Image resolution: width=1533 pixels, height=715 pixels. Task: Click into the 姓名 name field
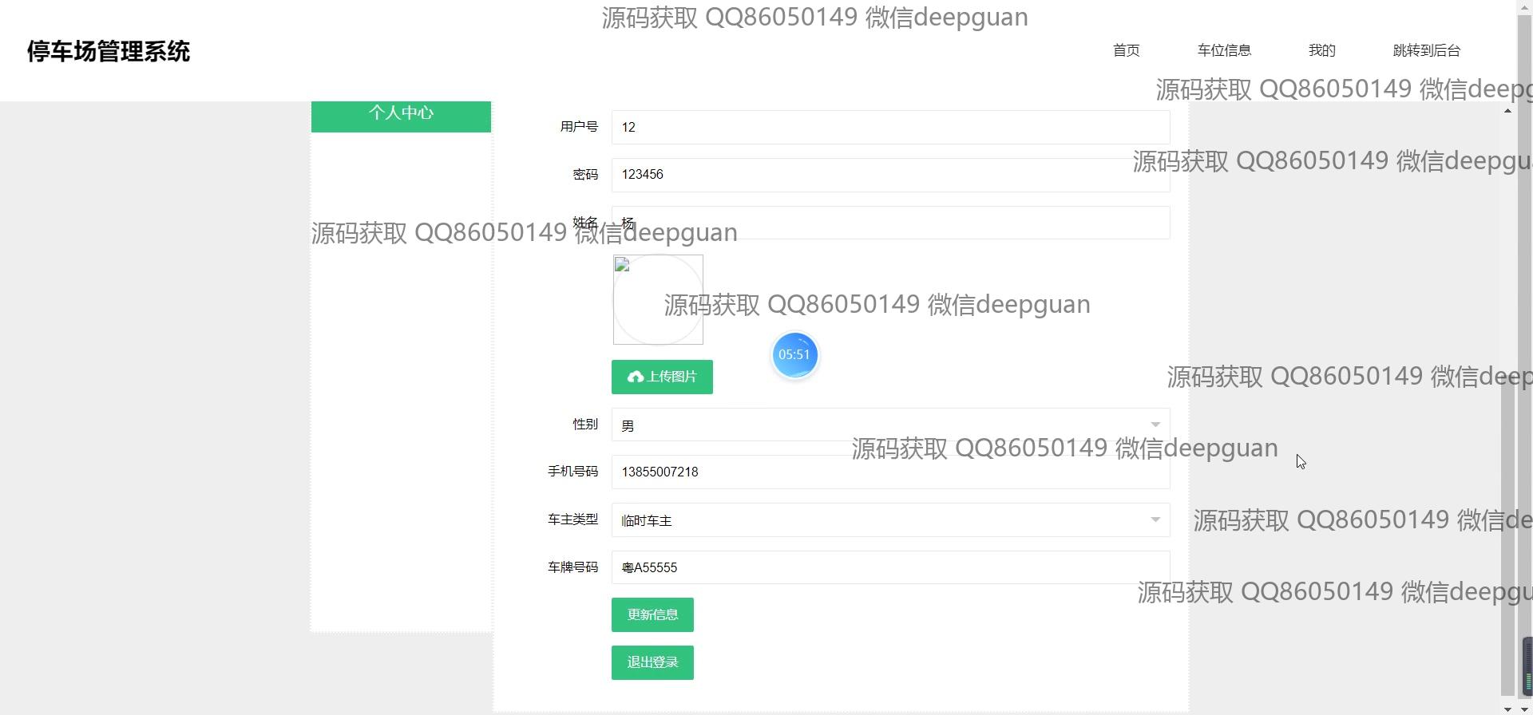pyautogui.click(x=890, y=223)
